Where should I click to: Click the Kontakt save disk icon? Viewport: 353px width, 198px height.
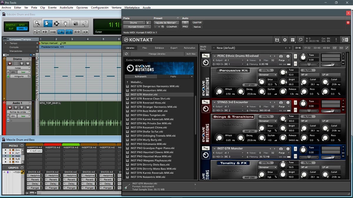(x=277, y=40)
